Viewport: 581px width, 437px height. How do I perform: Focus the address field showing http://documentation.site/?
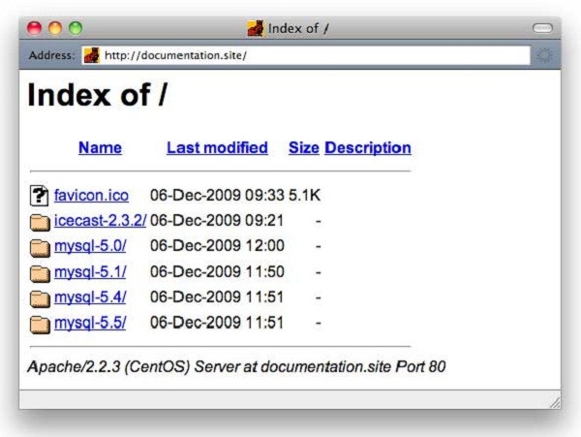[306, 55]
